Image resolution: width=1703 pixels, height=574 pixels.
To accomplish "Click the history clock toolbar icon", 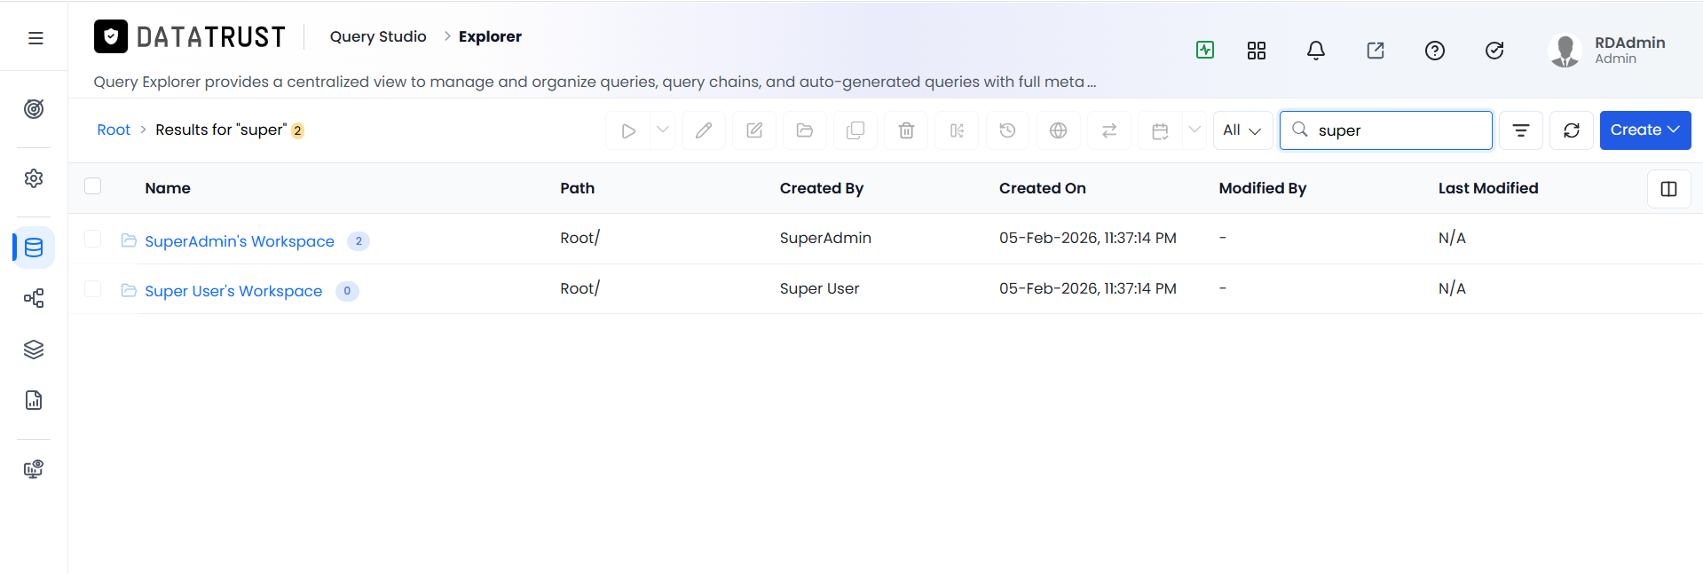I will tap(1007, 130).
